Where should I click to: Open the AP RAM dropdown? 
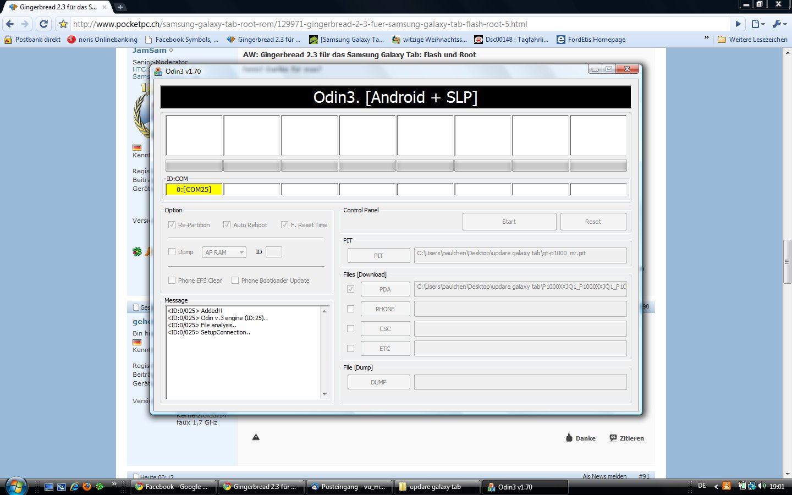(224, 252)
